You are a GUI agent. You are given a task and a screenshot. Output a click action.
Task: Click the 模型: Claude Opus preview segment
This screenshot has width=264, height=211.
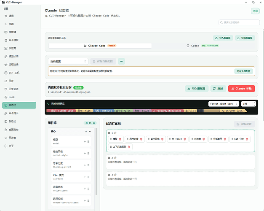pyautogui.click(x=61, y=111)
